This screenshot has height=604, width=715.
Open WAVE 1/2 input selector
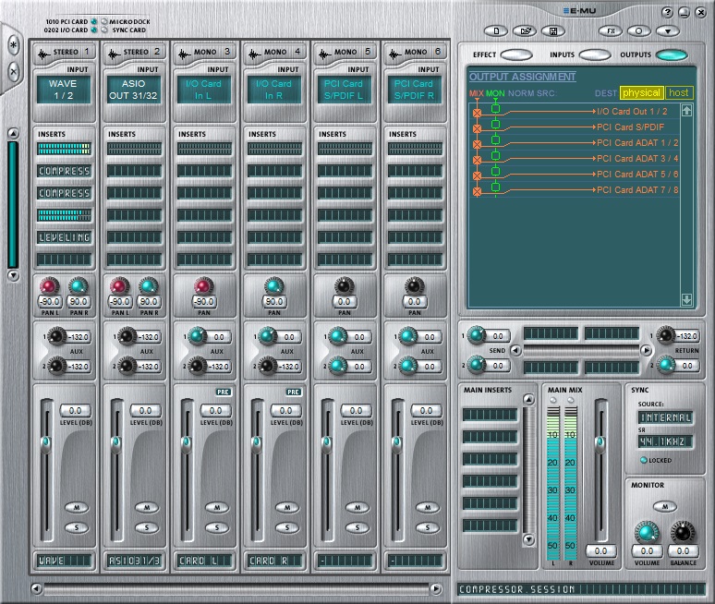pyautogui.click(x=64, y=90)
